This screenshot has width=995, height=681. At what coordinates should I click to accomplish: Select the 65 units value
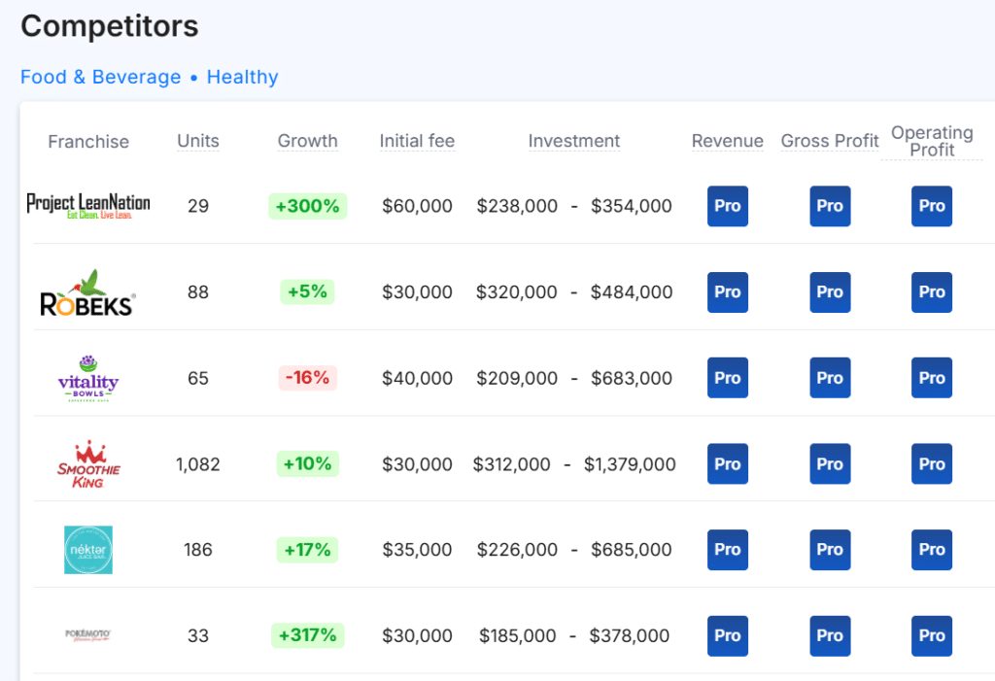(x=198, y=379)
